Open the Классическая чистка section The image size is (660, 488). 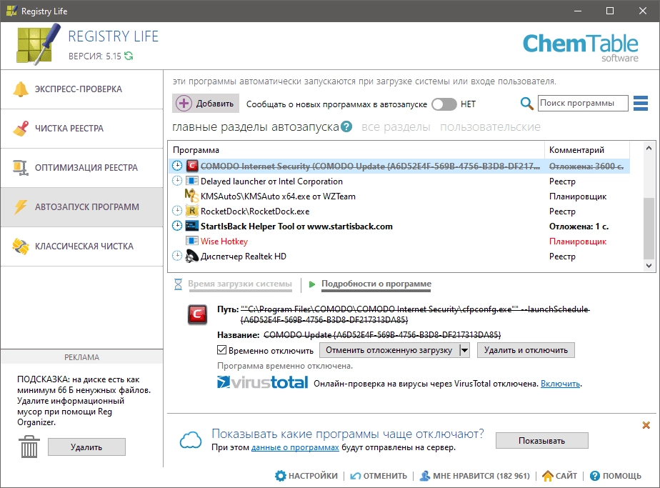81,247
